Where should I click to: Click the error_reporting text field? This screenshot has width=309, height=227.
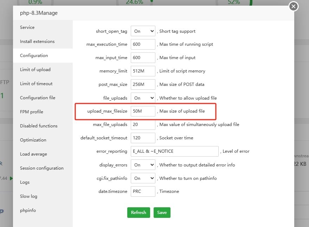(x=174, y=151)
